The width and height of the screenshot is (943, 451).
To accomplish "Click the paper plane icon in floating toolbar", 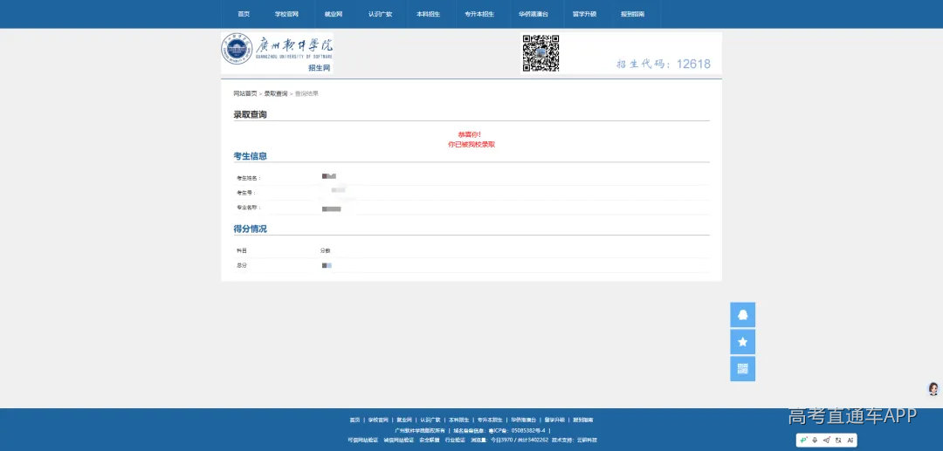I will coord(826,441).
